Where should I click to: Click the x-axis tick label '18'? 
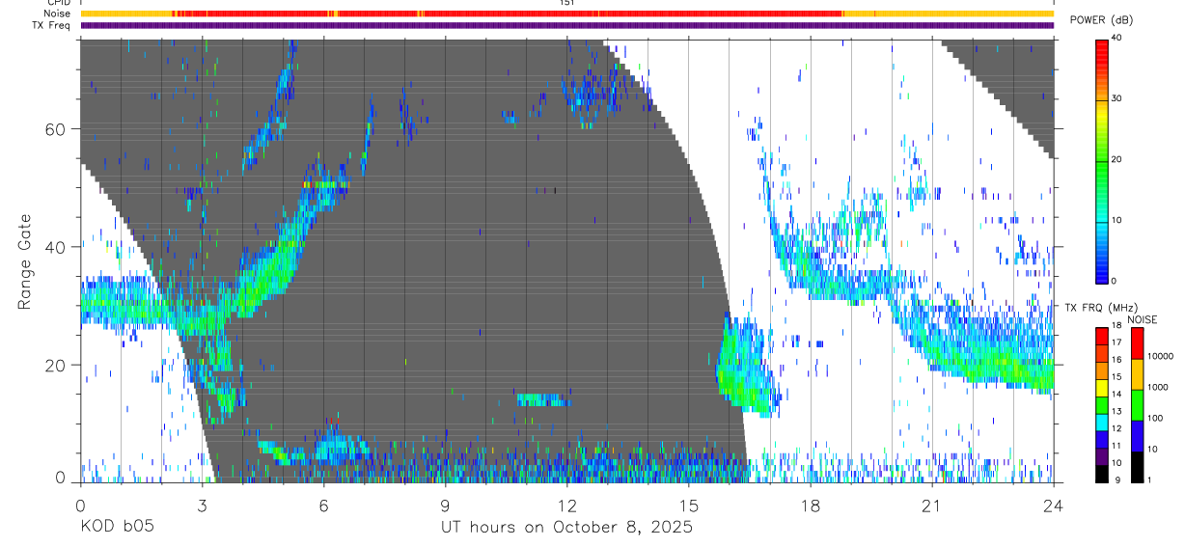(x=810, y=506)
